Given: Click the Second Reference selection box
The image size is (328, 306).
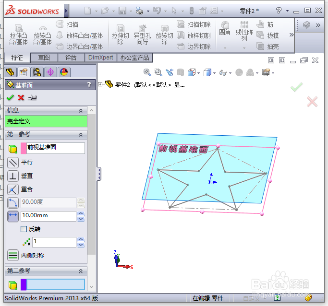Looking at the screenshot, I should coord(56,284).
